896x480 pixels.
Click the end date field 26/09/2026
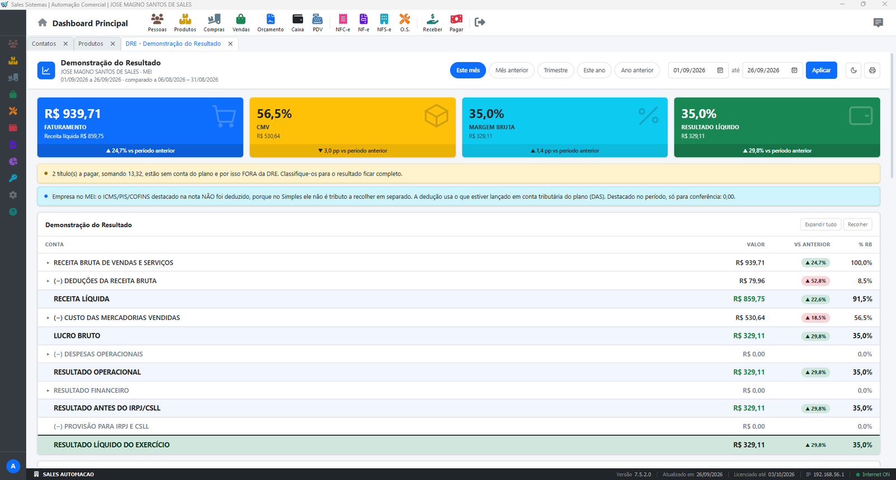pyautogui.click(x=772, y=70)
